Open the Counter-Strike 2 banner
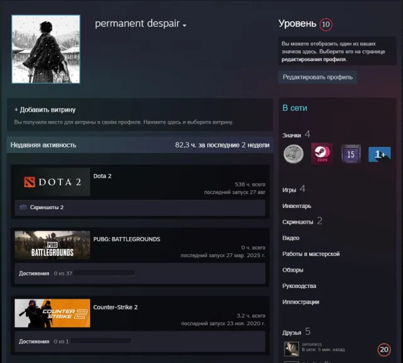 [52, 313]
